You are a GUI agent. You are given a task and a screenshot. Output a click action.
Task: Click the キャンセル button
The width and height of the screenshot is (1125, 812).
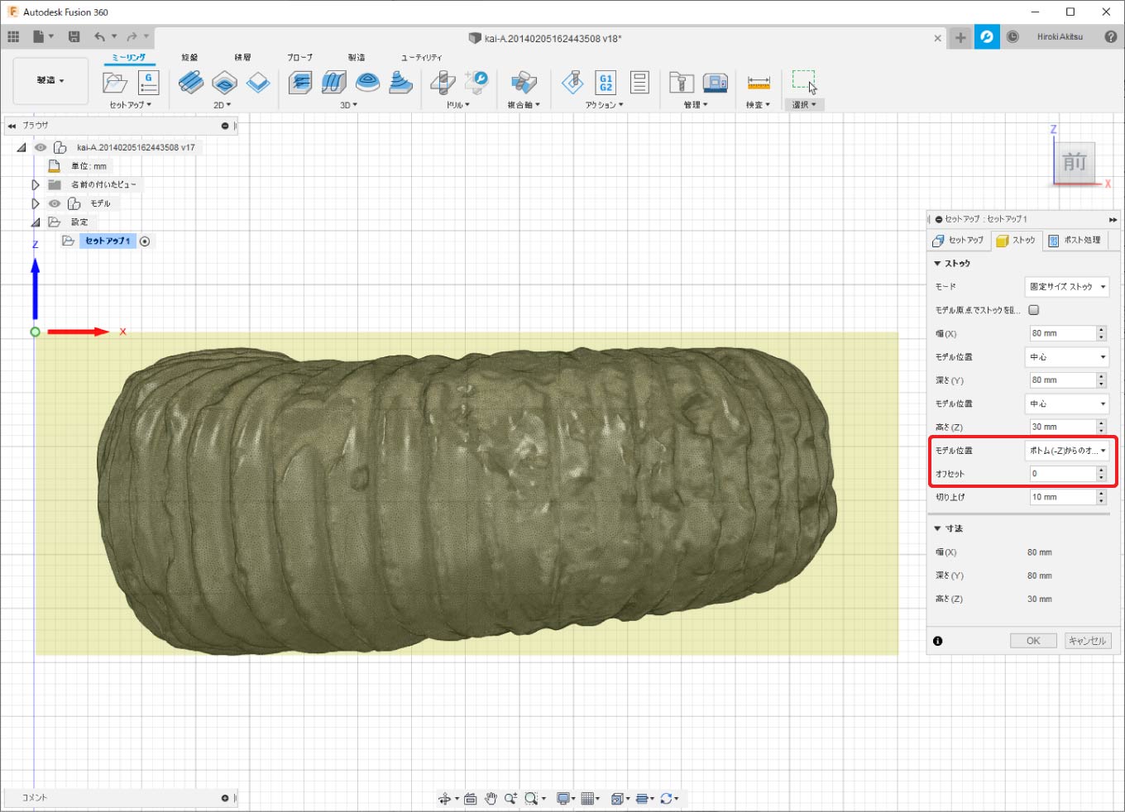(1086, 641)
